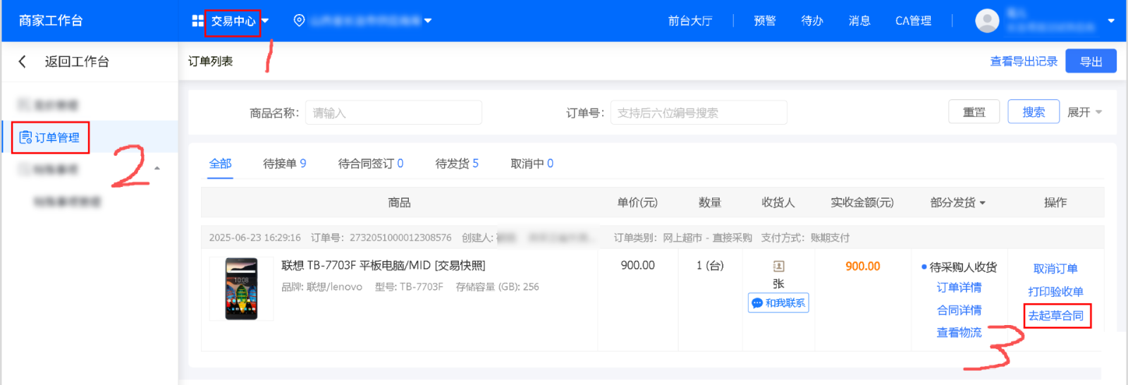1128x385 pixels.
Task: Click the 和我联系 chat button
Action: [778, 303]
